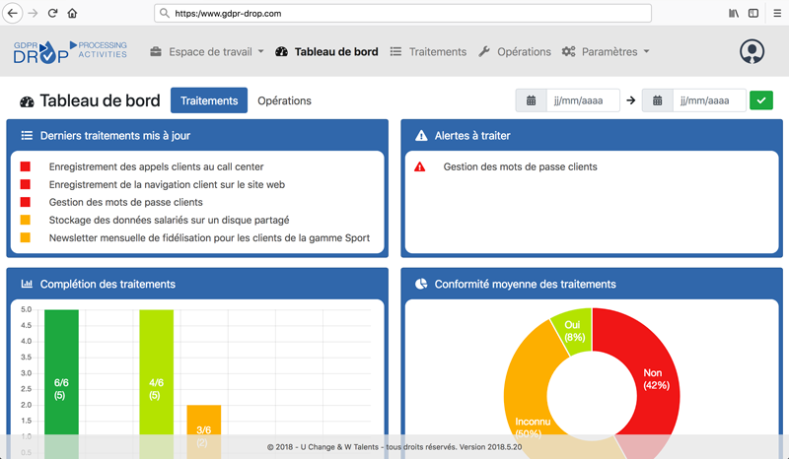Reload the page with the refresh icon
The height and width of the screenshot is (459, 789).
coord(52,13)
